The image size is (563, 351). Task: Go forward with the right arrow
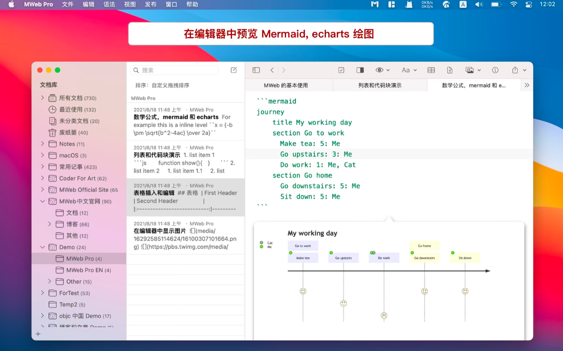pyautogui.click(x=283, y=70)
